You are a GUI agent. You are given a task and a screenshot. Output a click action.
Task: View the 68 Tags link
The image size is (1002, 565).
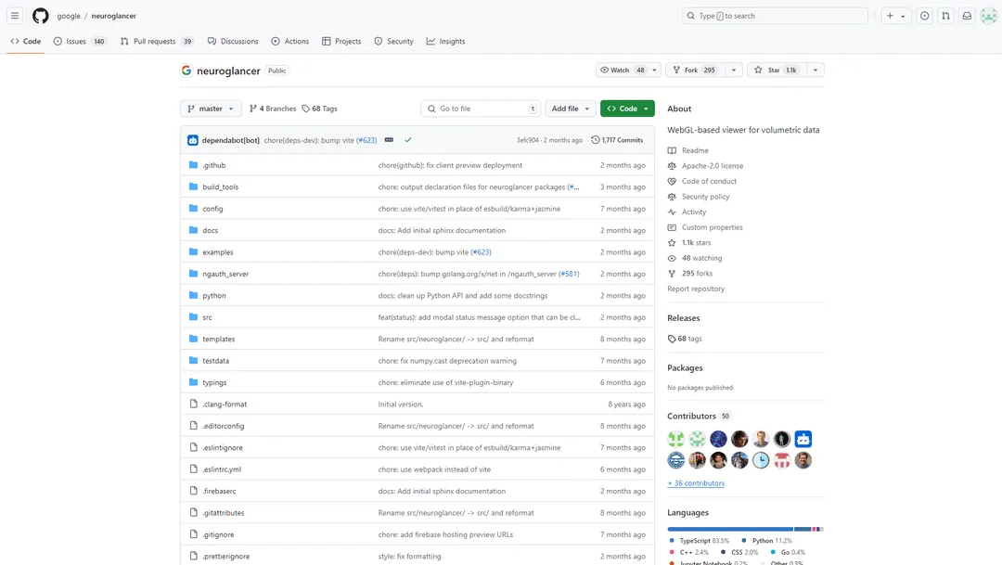[x=319, y=109]
